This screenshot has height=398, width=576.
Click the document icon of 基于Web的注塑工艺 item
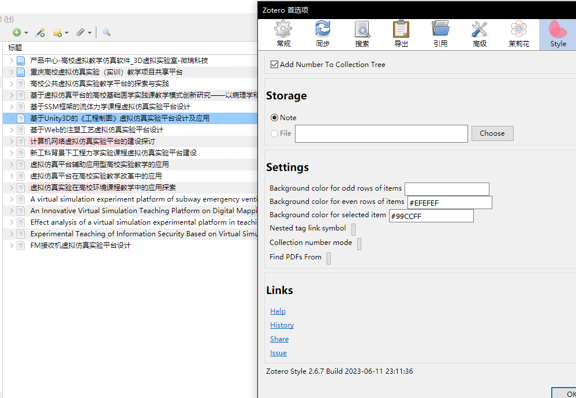21,130
